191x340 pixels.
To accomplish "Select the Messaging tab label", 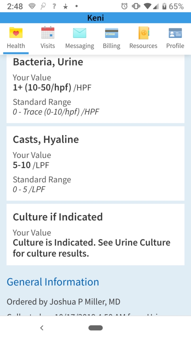I will [80, 46].
